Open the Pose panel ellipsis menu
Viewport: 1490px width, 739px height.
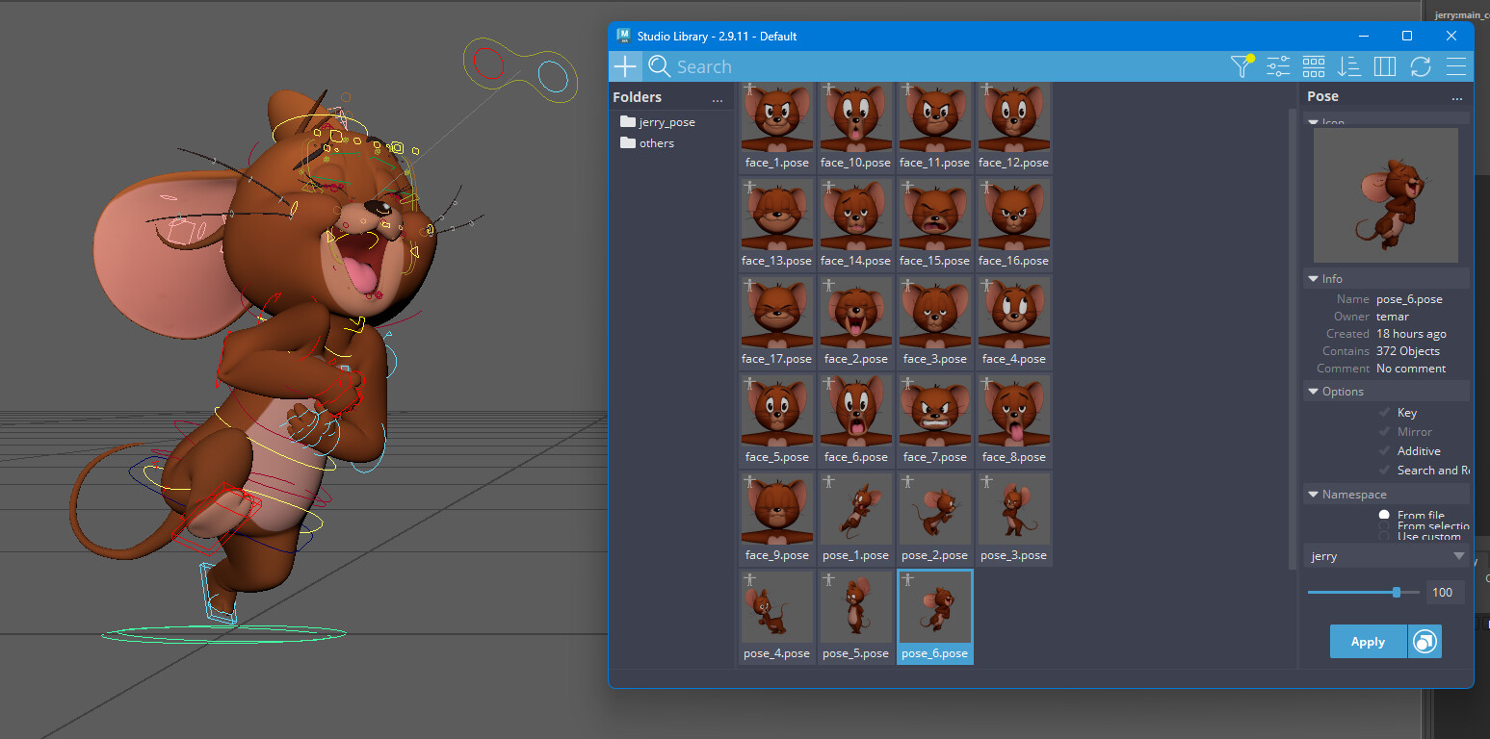point(1457,97)
